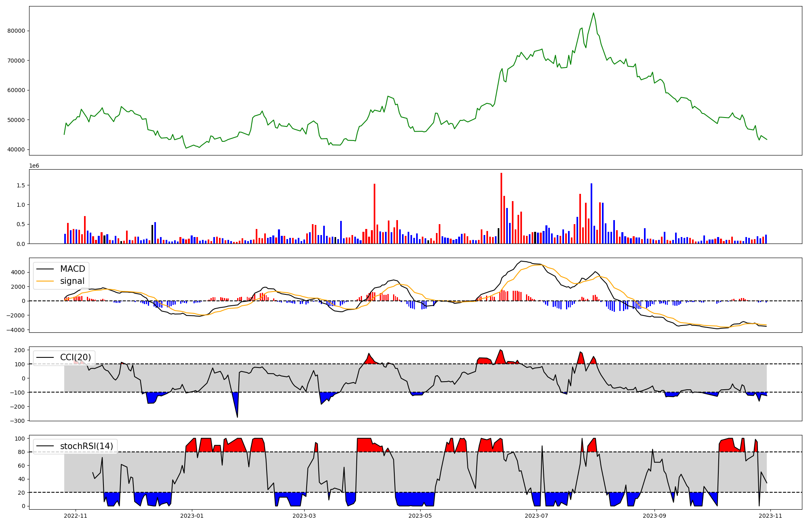Click the deepest CCI trough near -300
The width and height of the screenshot is (808, 525).
point(237,417)
